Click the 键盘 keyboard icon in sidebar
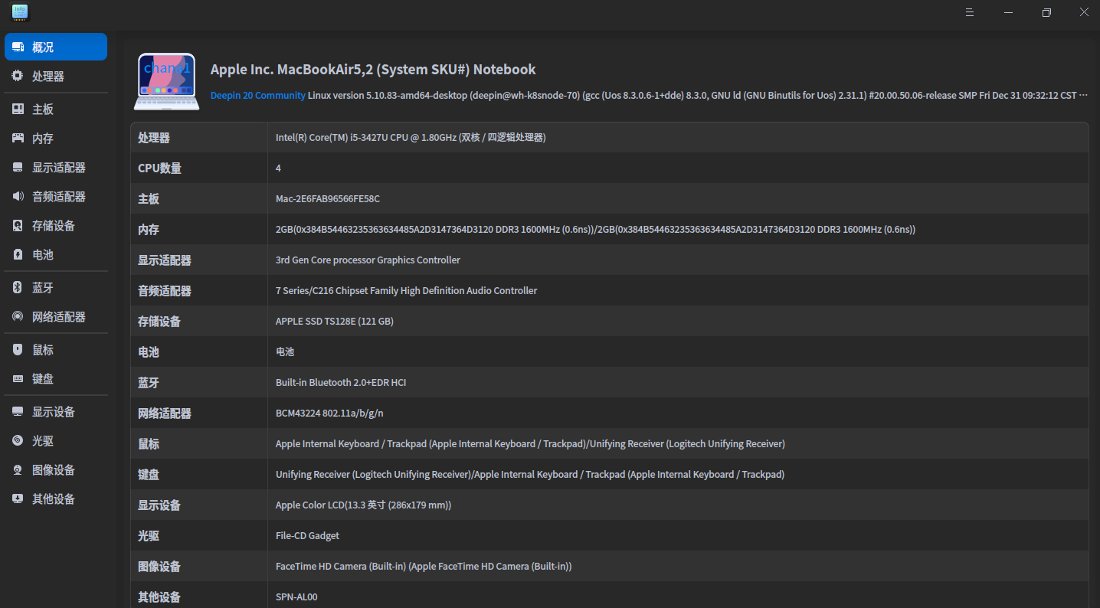This screenshot has width=1100, height=608. (18, 379)
